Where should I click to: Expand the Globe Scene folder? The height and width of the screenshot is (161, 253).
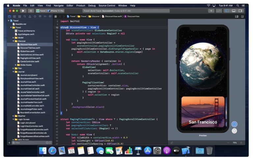tap(16, 65)
